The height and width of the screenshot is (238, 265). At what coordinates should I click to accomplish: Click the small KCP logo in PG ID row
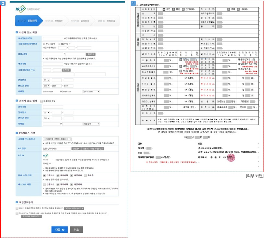click(46, 156)
